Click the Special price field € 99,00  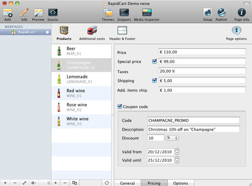tap(202, 61)
